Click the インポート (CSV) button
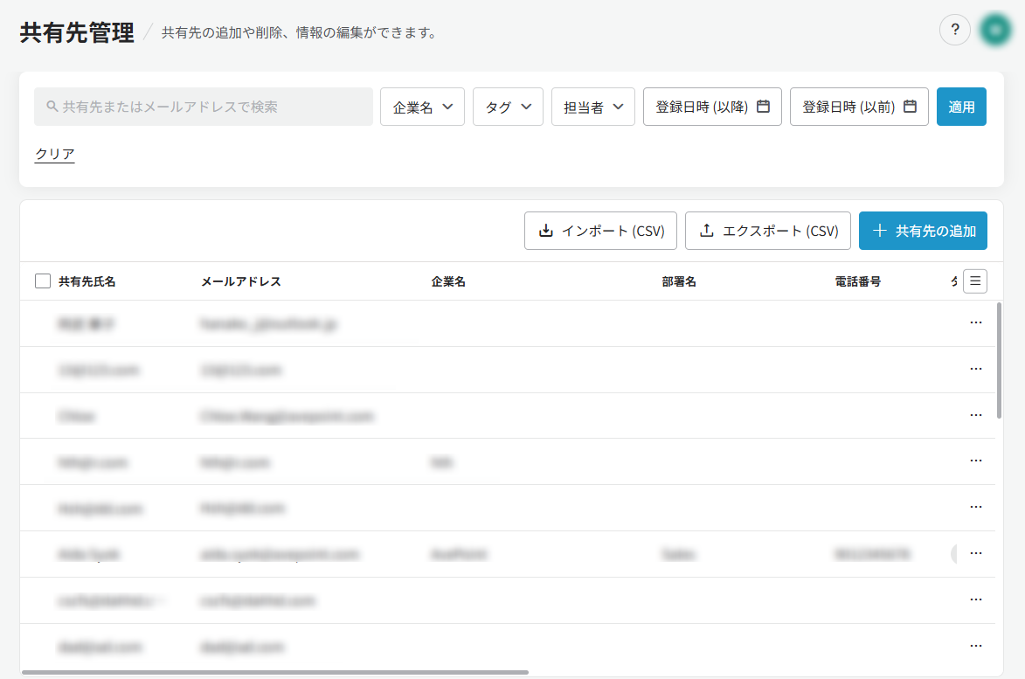 tap(600, 231)
